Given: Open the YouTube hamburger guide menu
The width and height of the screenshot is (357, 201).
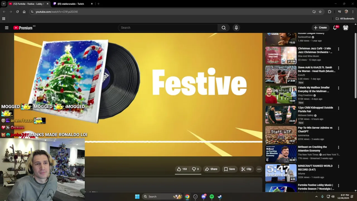Looking at the screenshot, I should pyautogui.click(x=7, y=28).
